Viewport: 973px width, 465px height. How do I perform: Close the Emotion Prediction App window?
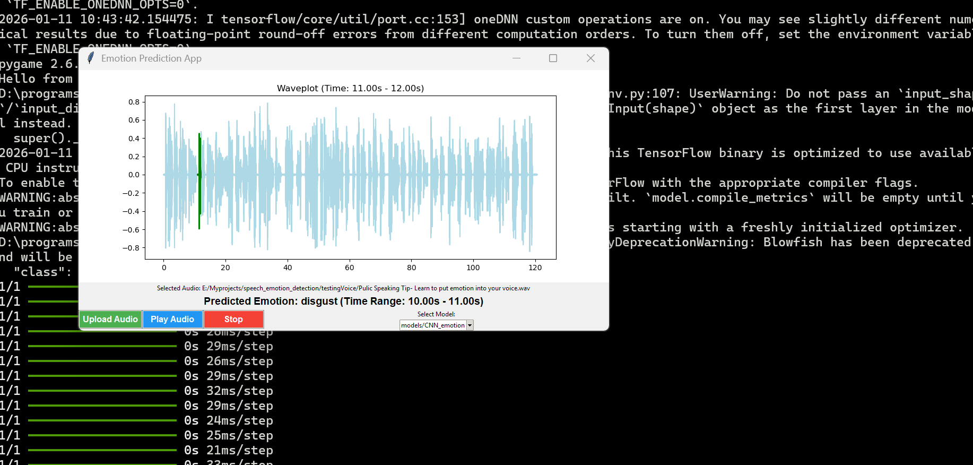coord(590,58)
